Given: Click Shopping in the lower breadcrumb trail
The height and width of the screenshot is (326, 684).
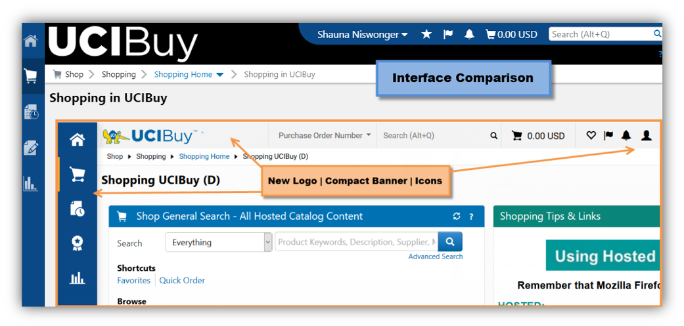Looking at the screenshot, I should (151, 156).
